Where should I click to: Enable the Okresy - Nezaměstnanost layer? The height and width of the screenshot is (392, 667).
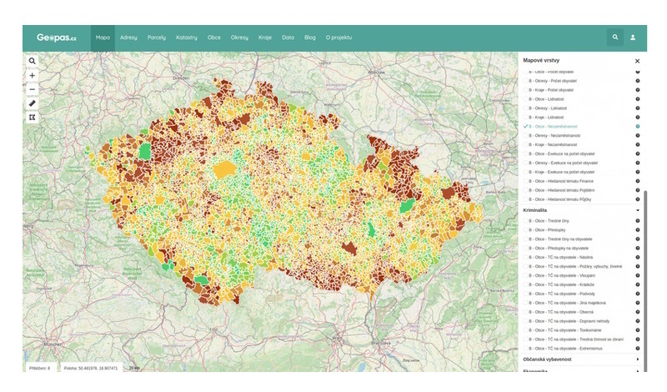click(x=527, y=135)
